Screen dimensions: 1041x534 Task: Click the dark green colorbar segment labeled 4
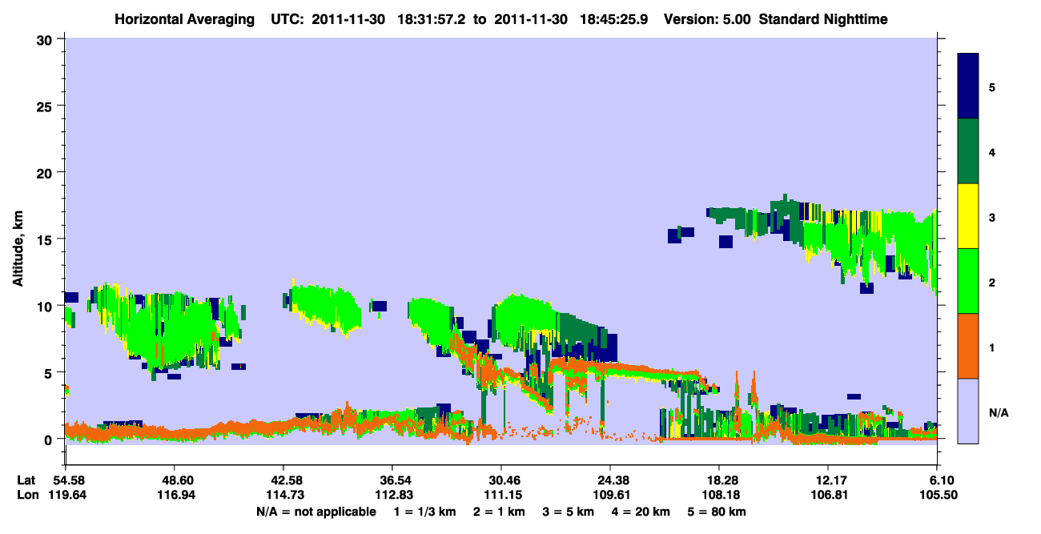point(968,151)
